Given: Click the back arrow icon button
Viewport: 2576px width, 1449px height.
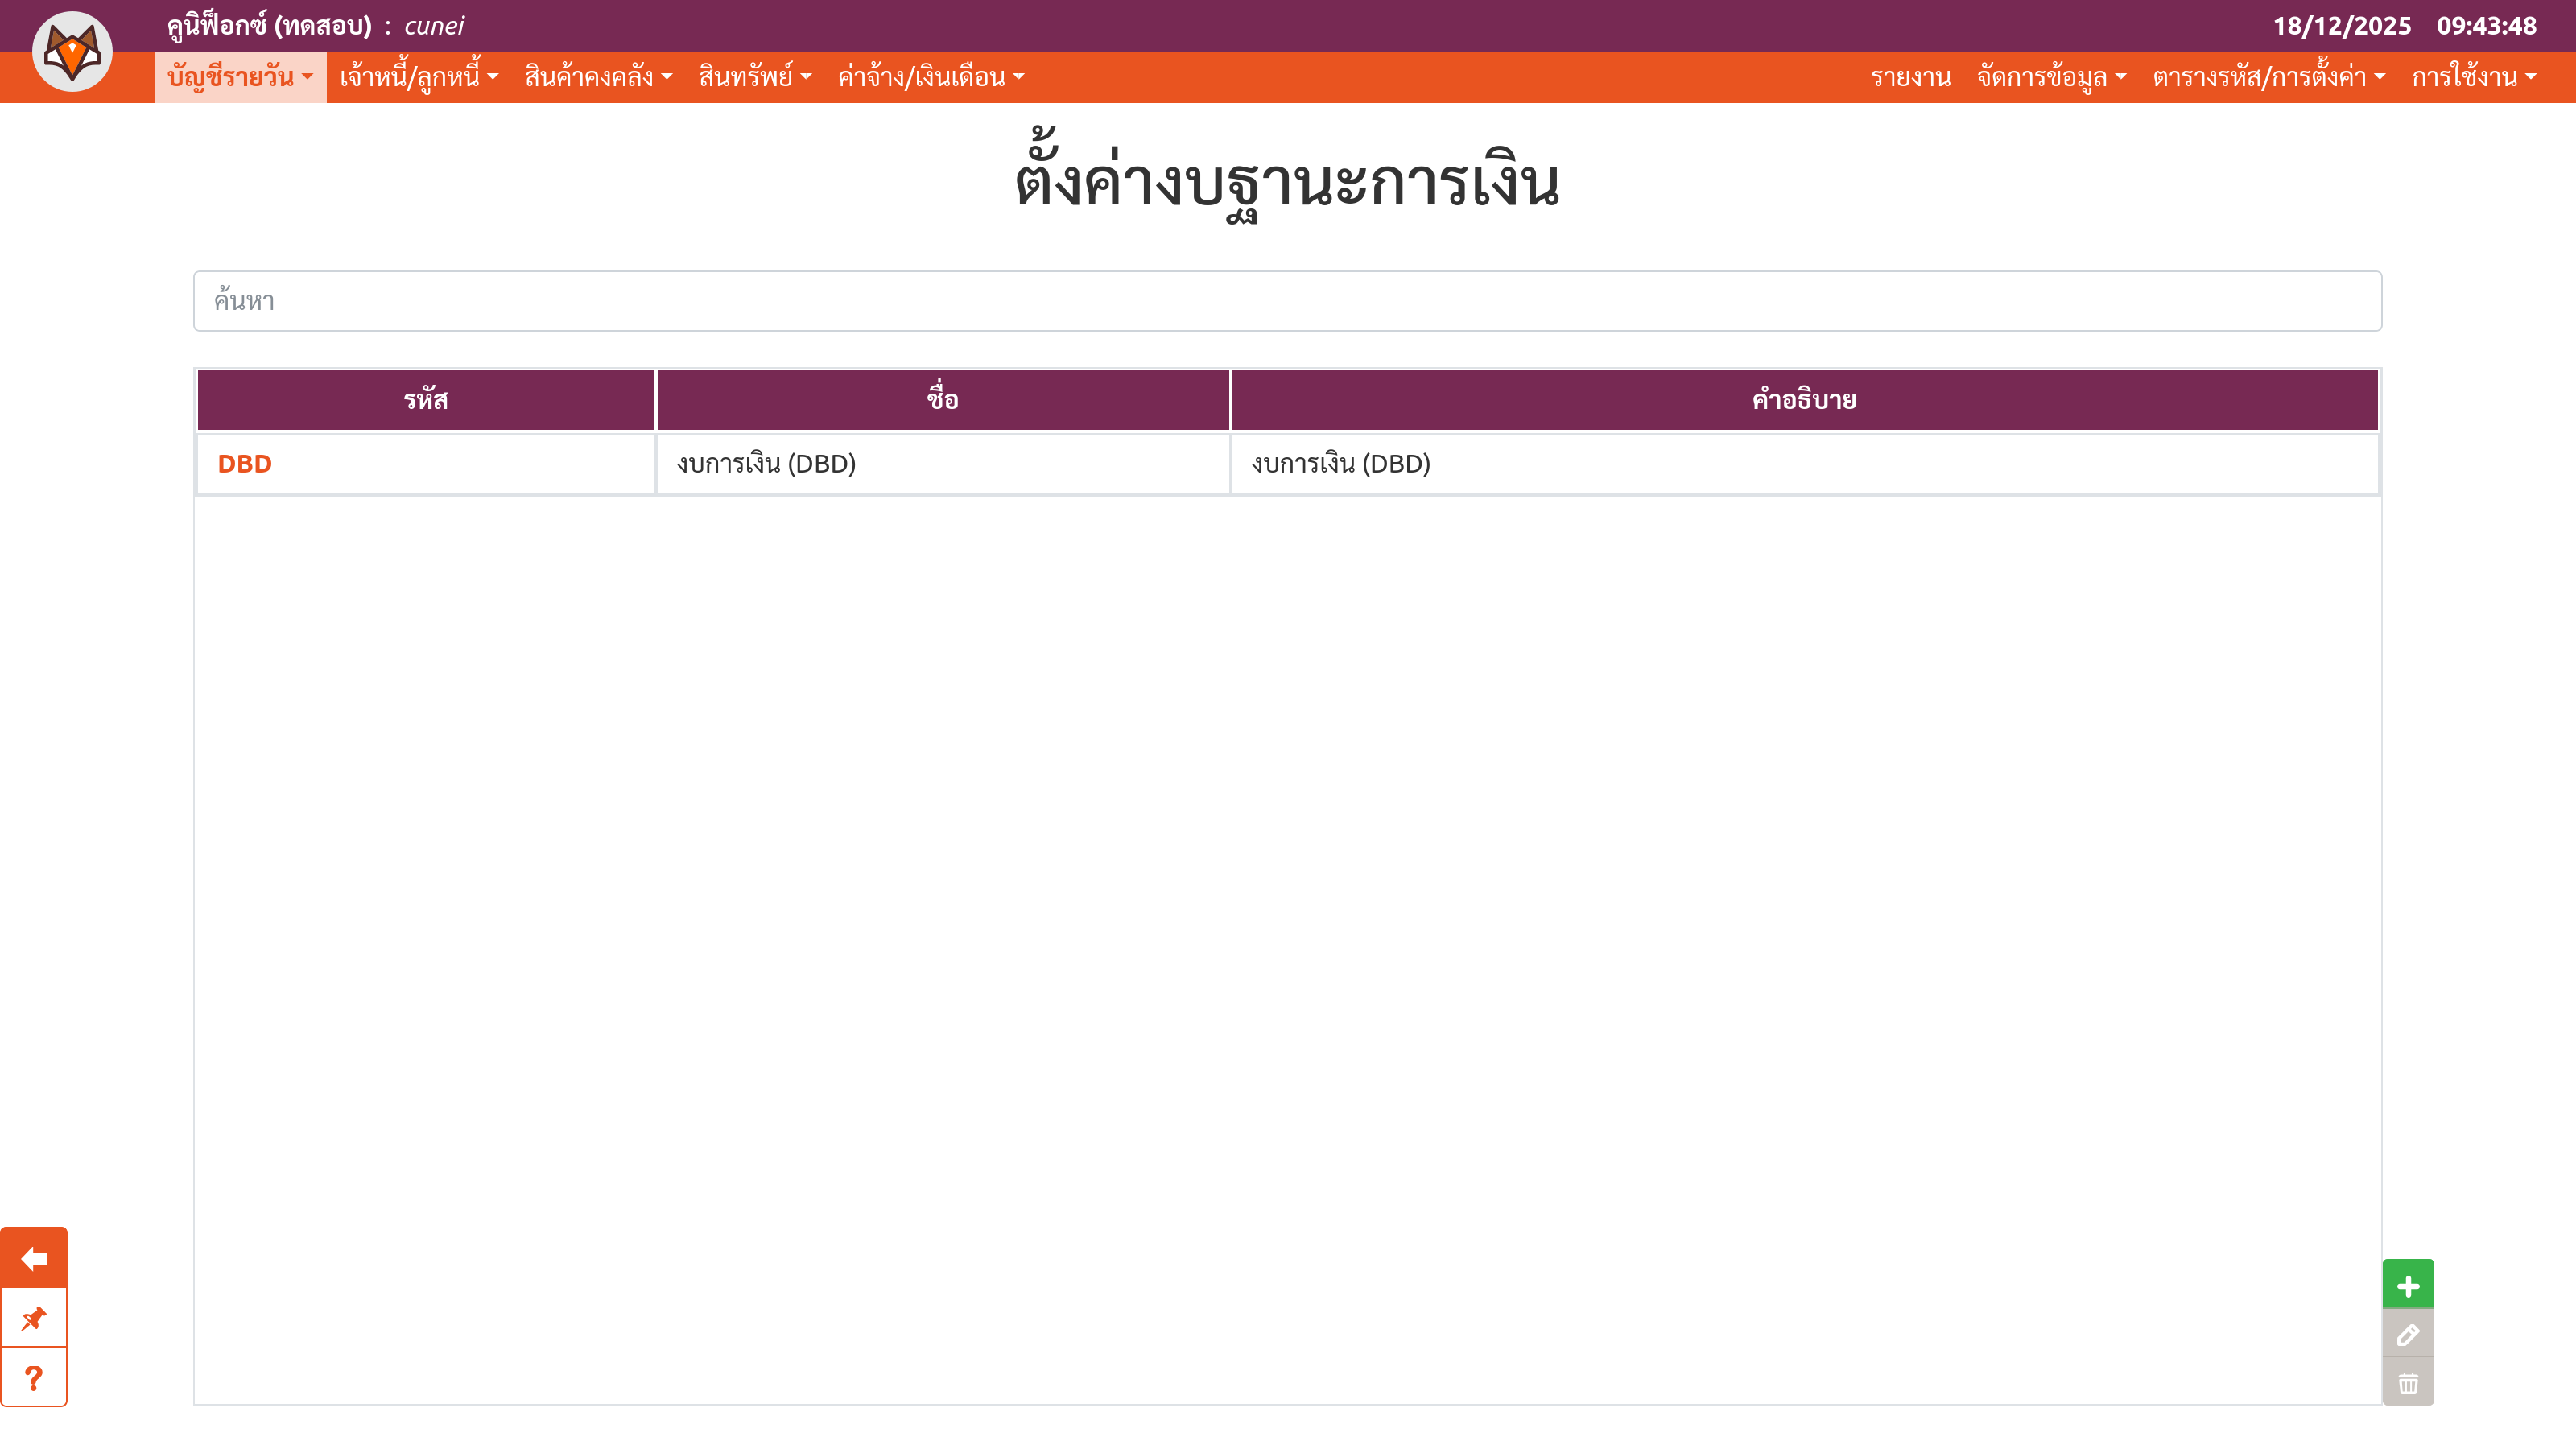Looking at the screenshot, I should coord(34,1258).
